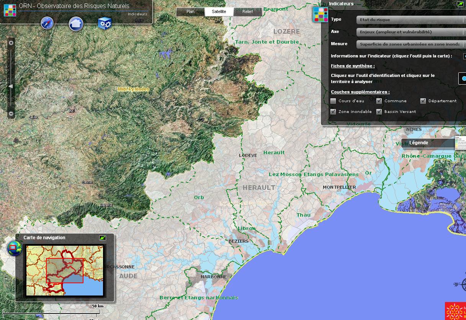Click the Lez Mosson Etangs Palavasiens label
The image size is (466, 320).
314,175
